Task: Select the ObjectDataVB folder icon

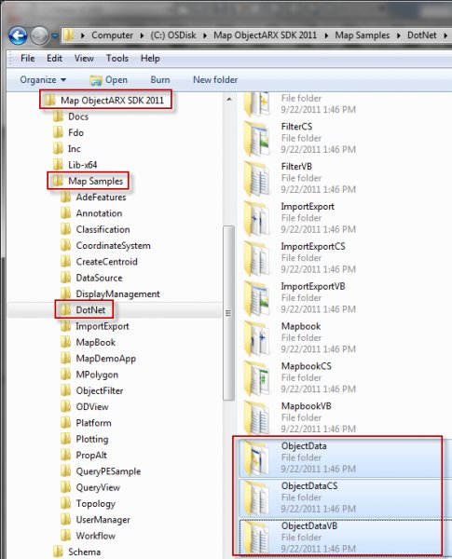Action: coord(256,538)
